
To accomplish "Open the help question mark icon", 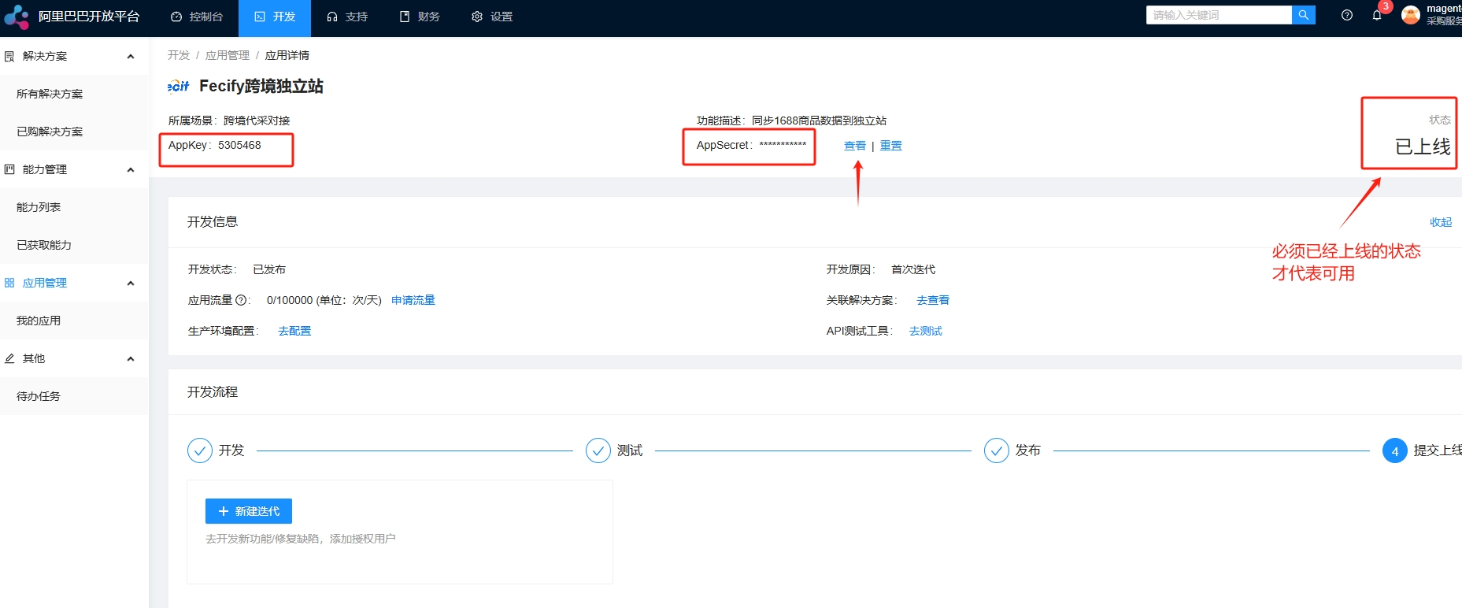I will 1347,15.
